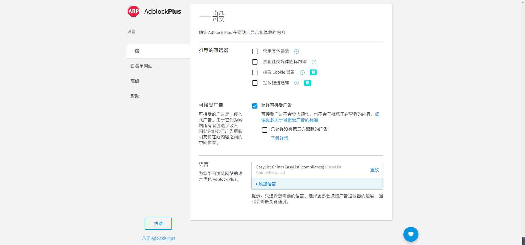Click the ABP logo icon

point(134,11)
